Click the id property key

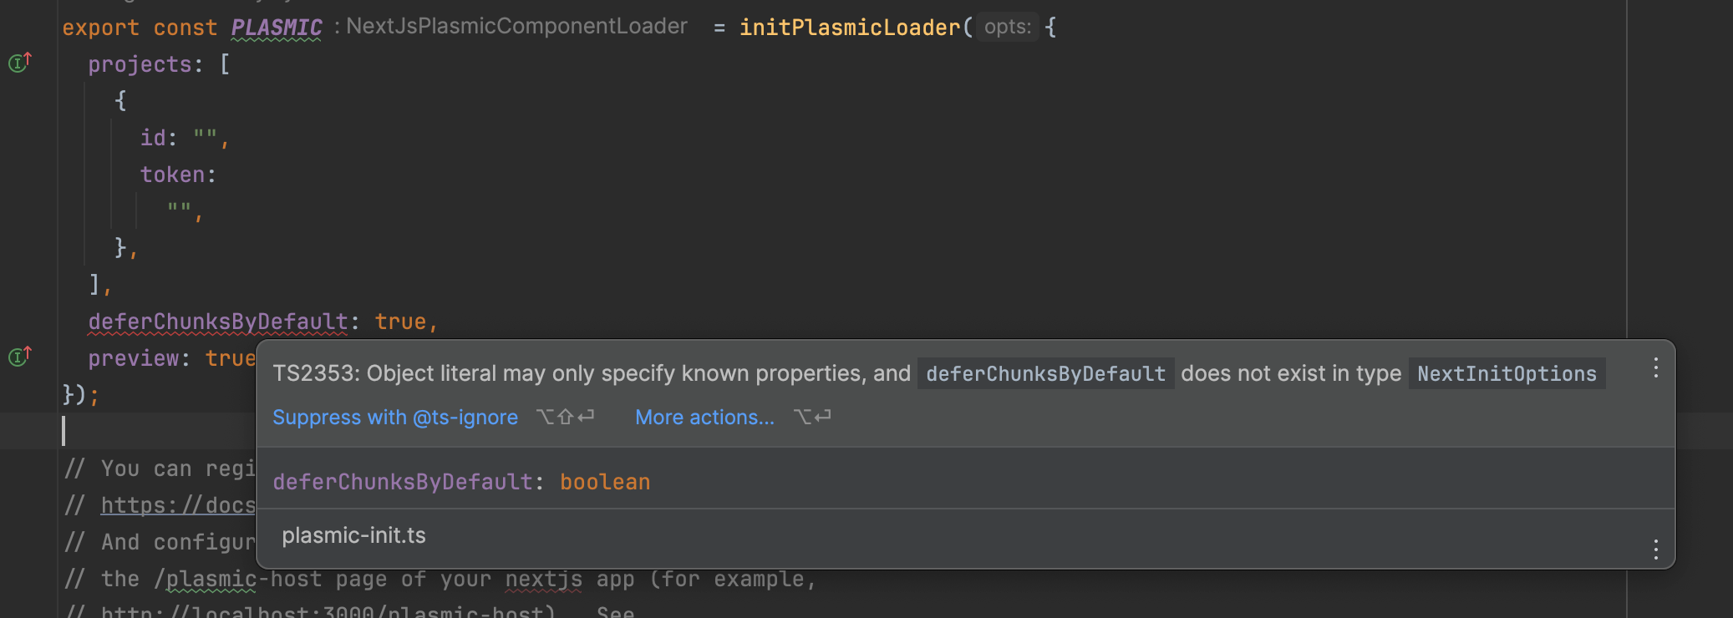coord(152,138)
